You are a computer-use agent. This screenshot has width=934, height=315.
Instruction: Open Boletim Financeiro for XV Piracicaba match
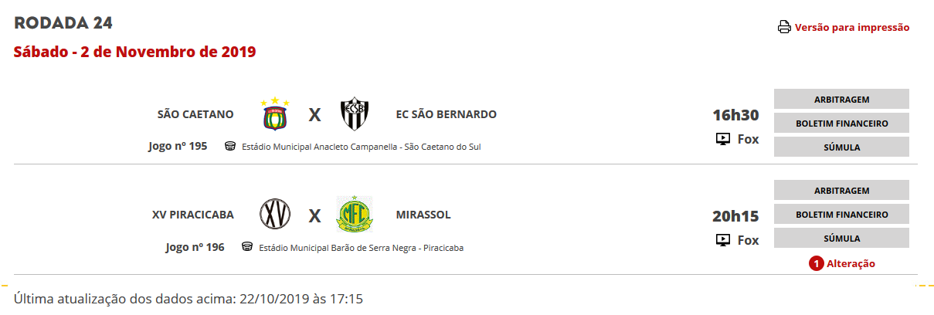pos(841,215)
